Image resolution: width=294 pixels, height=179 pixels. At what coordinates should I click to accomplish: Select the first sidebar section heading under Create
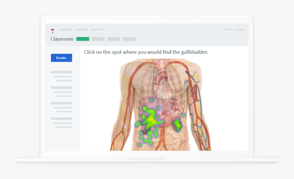(62, 72)
